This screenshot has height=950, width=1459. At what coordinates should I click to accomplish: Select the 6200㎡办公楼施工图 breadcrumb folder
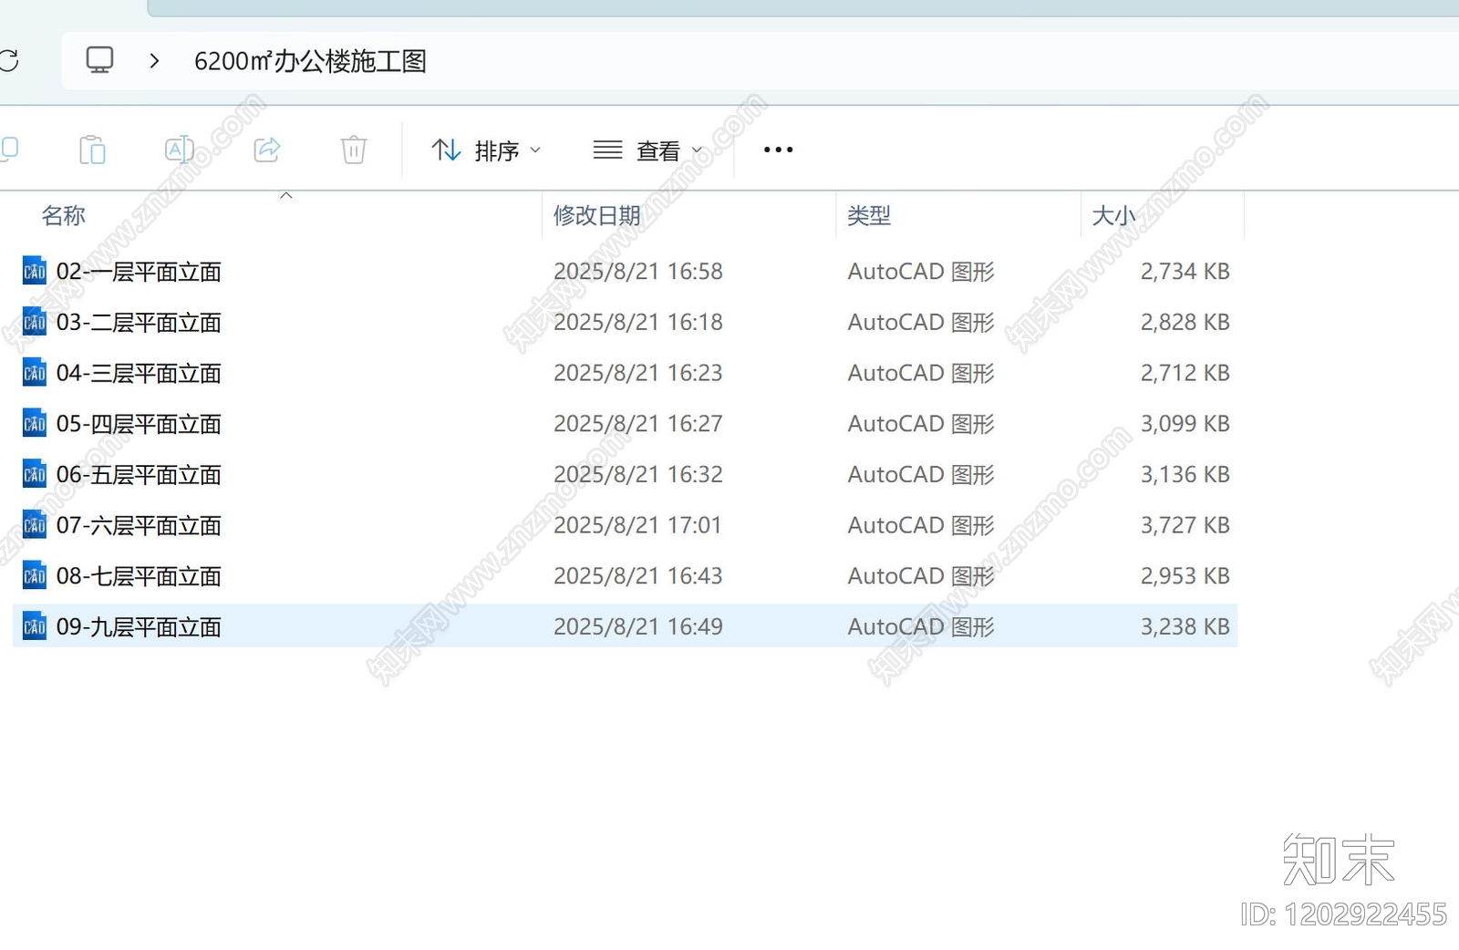(310, 61)
